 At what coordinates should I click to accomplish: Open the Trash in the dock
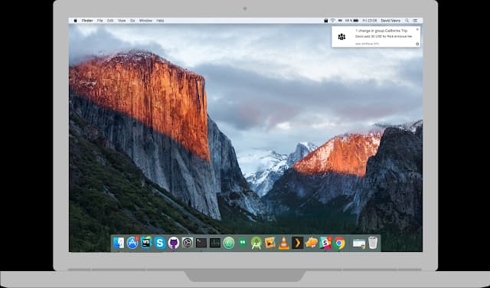[373, 243]
